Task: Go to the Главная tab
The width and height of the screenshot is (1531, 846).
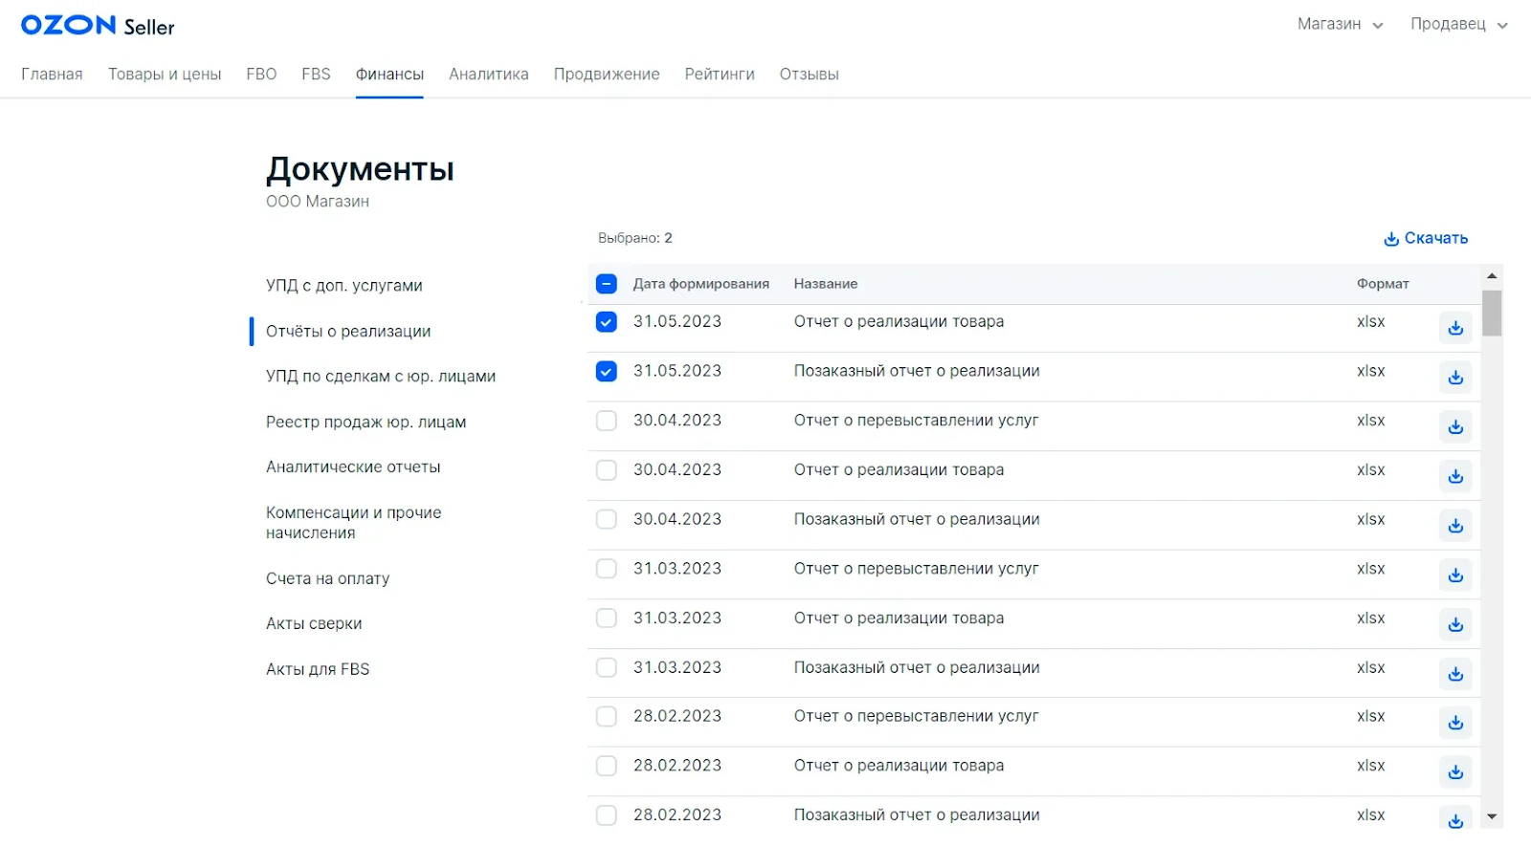Action: [52, 75]
